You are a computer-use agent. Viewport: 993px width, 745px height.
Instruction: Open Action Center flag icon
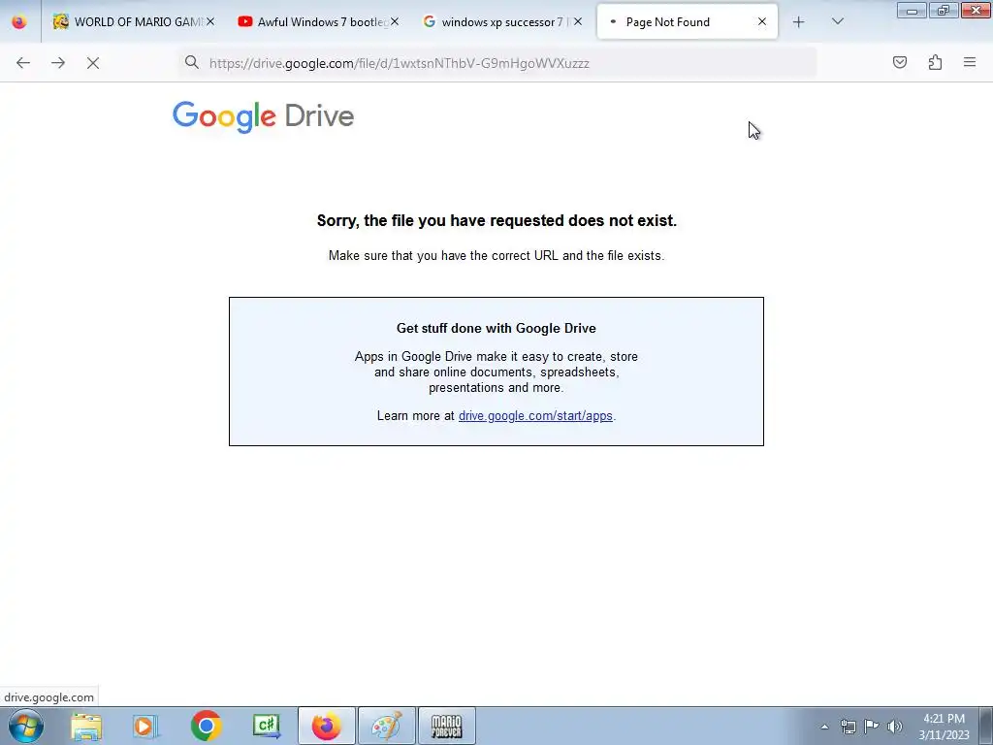(872, 726)
